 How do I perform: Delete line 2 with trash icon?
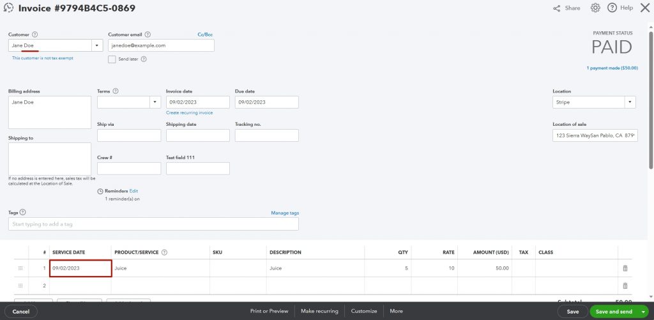[x=625, y=286]
